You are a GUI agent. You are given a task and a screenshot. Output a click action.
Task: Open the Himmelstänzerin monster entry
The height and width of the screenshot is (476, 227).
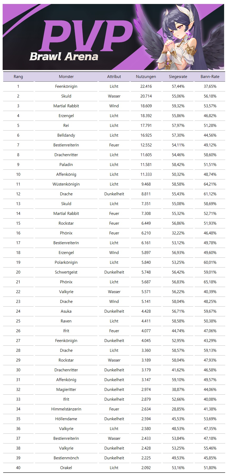click(x=66, y=409)
